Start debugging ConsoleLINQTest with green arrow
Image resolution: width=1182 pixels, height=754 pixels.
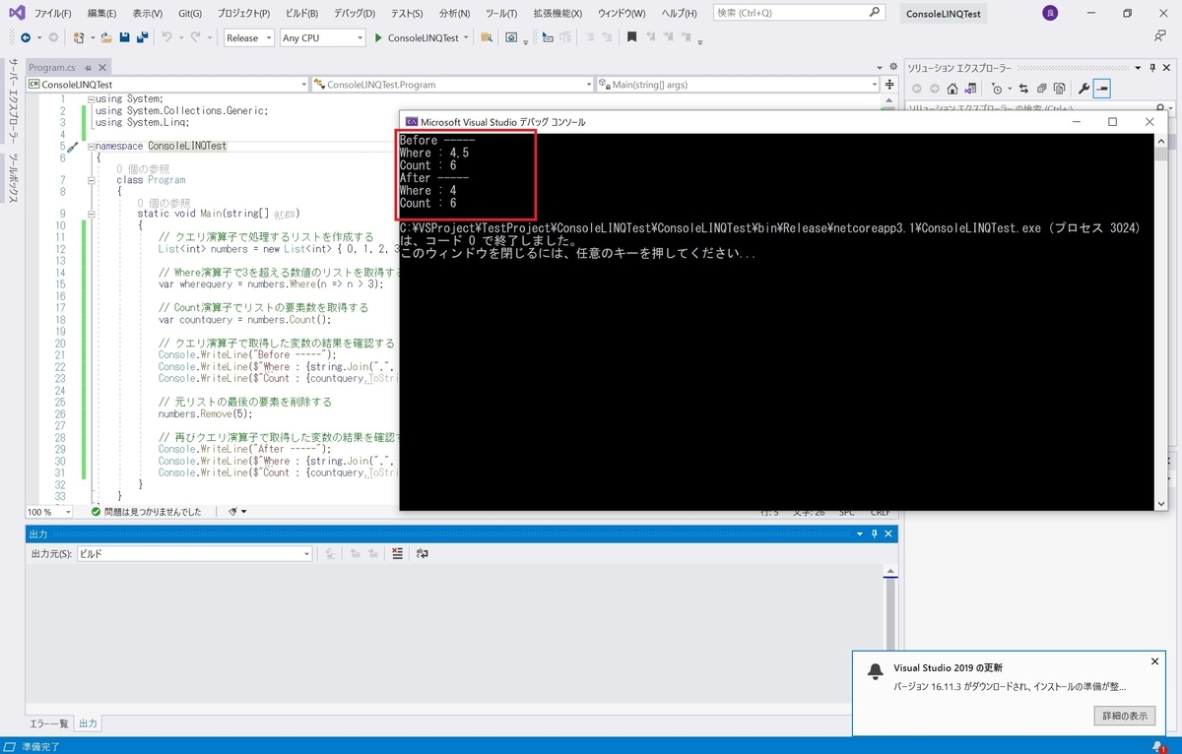(x=379, y=37)
